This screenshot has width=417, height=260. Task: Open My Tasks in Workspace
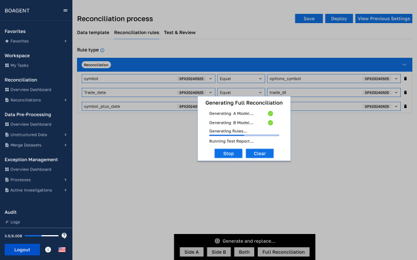(20, 65)
